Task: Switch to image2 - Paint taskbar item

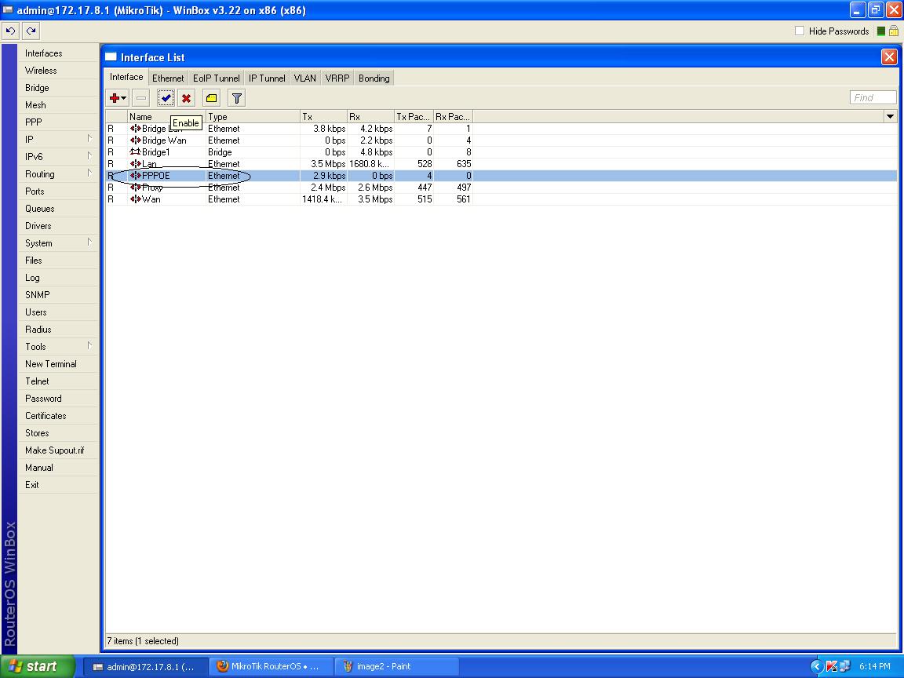Action: click(x=396, y=666)
